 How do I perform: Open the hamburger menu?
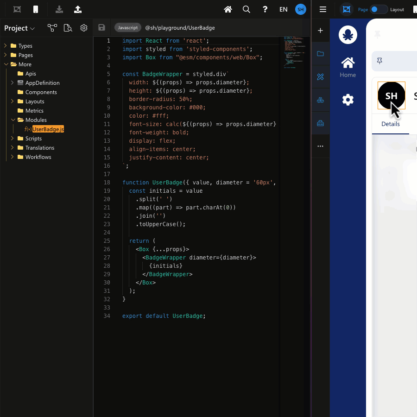tap(323, 9)
